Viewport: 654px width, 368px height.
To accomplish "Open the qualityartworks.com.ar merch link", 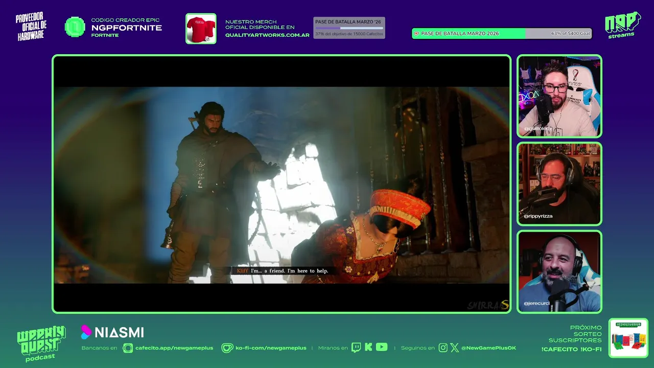I will point(267,35).
